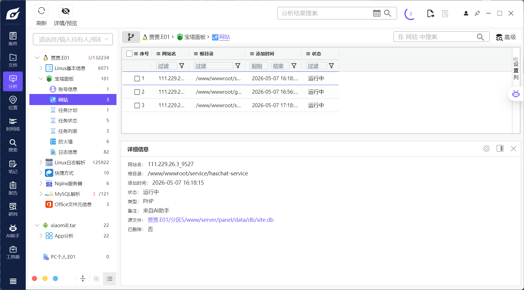The width and height of the screenshot is (524, 290).
Task: Expand the Nginx服务器 node
Action: [x=41, y=183]
